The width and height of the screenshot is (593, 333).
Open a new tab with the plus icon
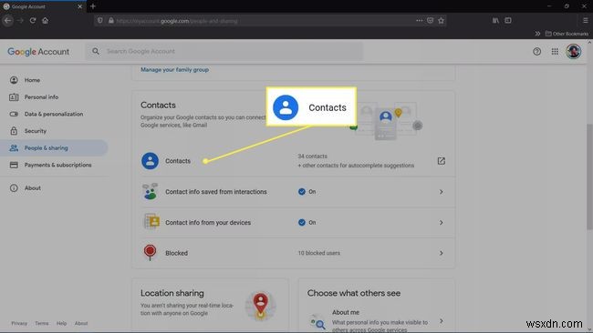click(x=93, y=6)
